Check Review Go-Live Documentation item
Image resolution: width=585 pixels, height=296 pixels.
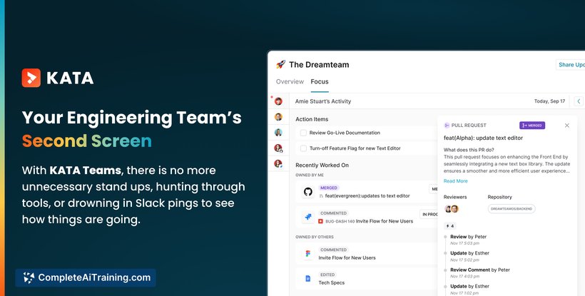tap(303, 133)
